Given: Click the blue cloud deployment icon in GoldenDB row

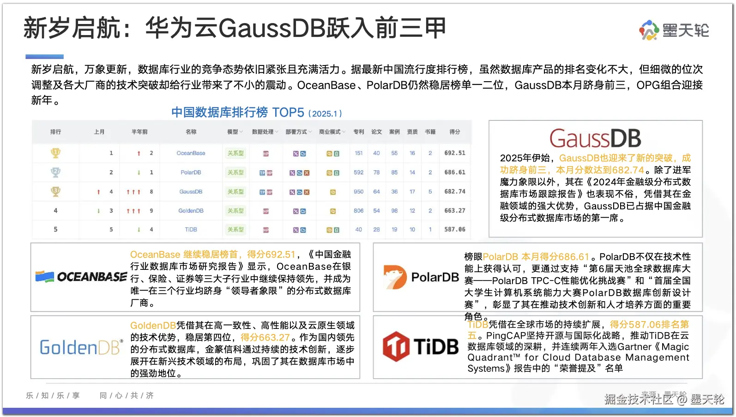Looking at the screenshot, I should point(303,211).
